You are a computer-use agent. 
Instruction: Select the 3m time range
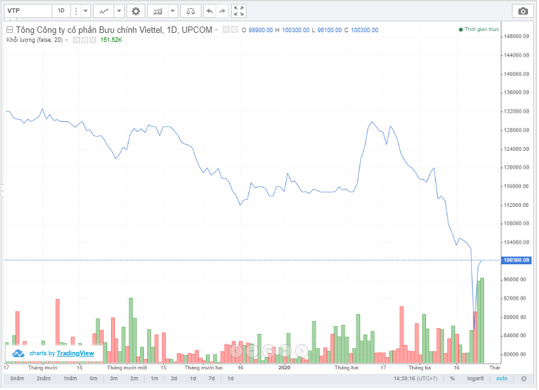coord(114,378)
